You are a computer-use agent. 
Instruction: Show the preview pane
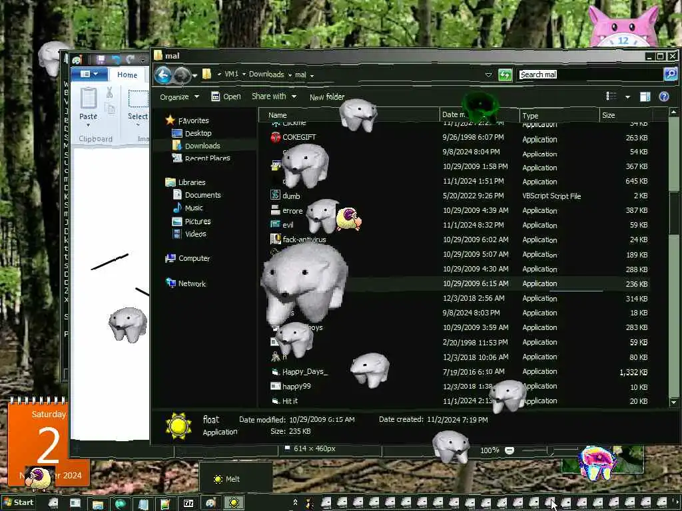coord(645,96)
